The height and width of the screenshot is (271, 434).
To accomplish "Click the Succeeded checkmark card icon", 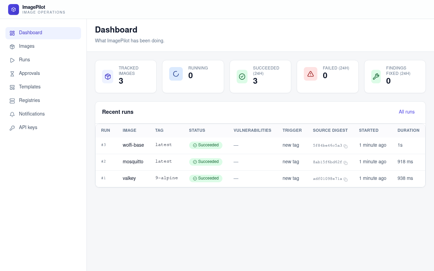I will click(x=242, y=77).
